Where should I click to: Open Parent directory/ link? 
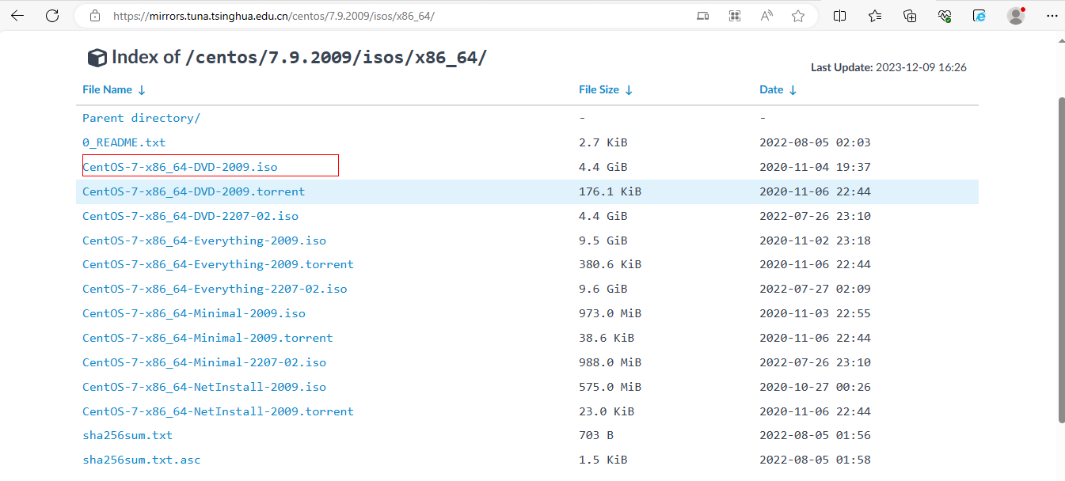[142, 118]
